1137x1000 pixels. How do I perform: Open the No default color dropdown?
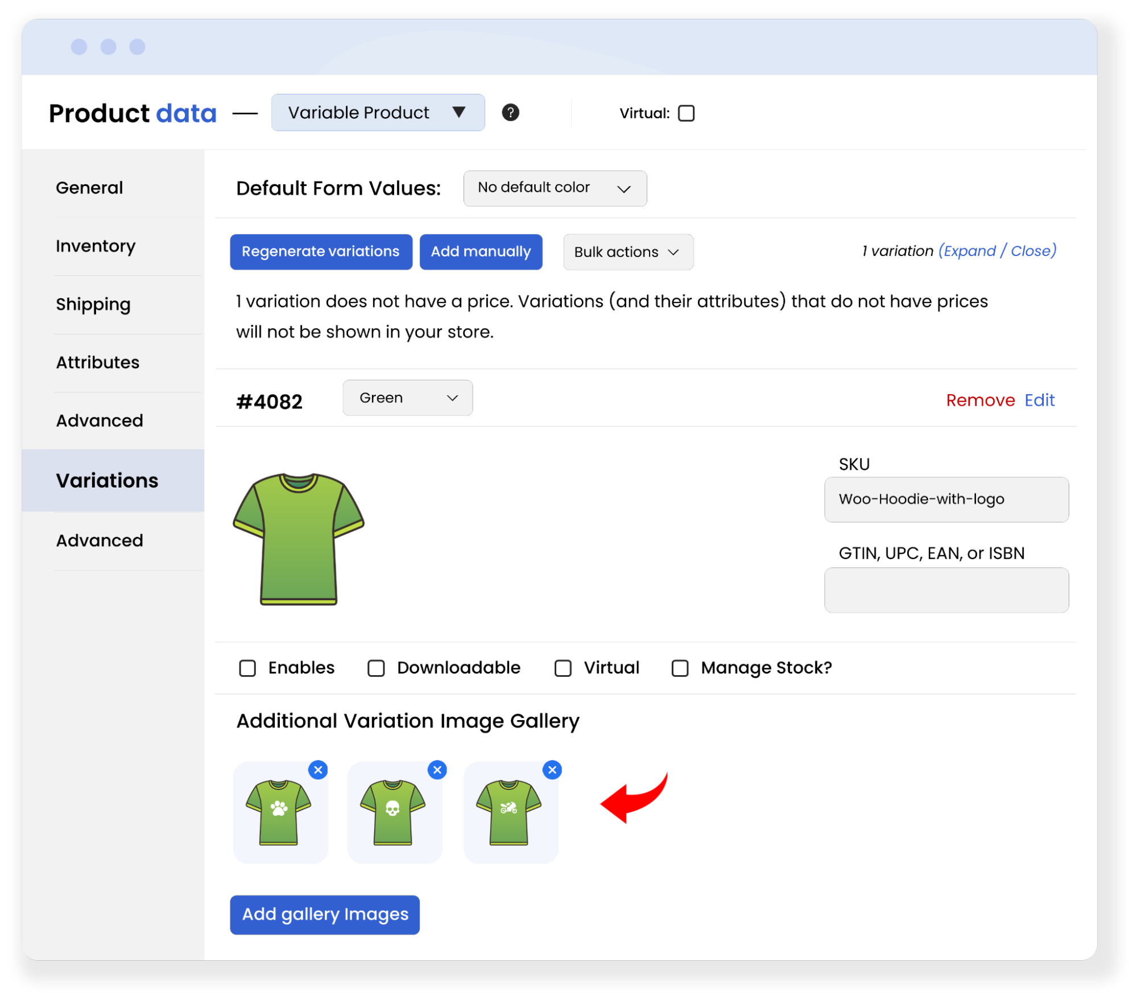555,188
